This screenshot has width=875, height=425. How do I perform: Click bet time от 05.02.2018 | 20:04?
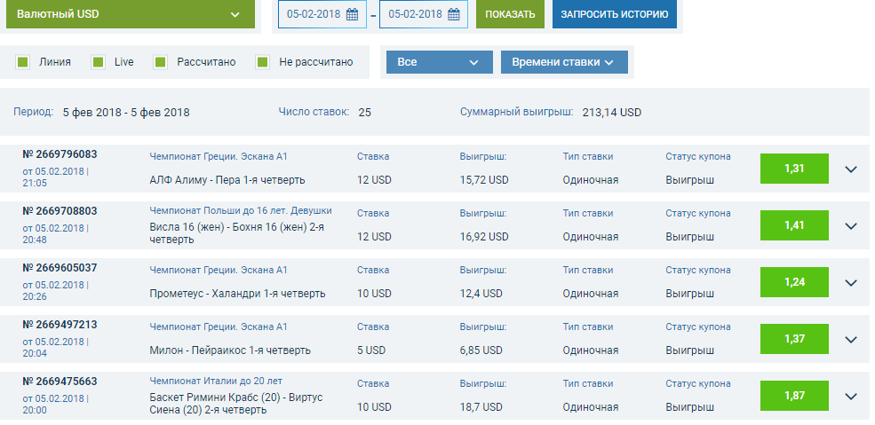[56, 348]
